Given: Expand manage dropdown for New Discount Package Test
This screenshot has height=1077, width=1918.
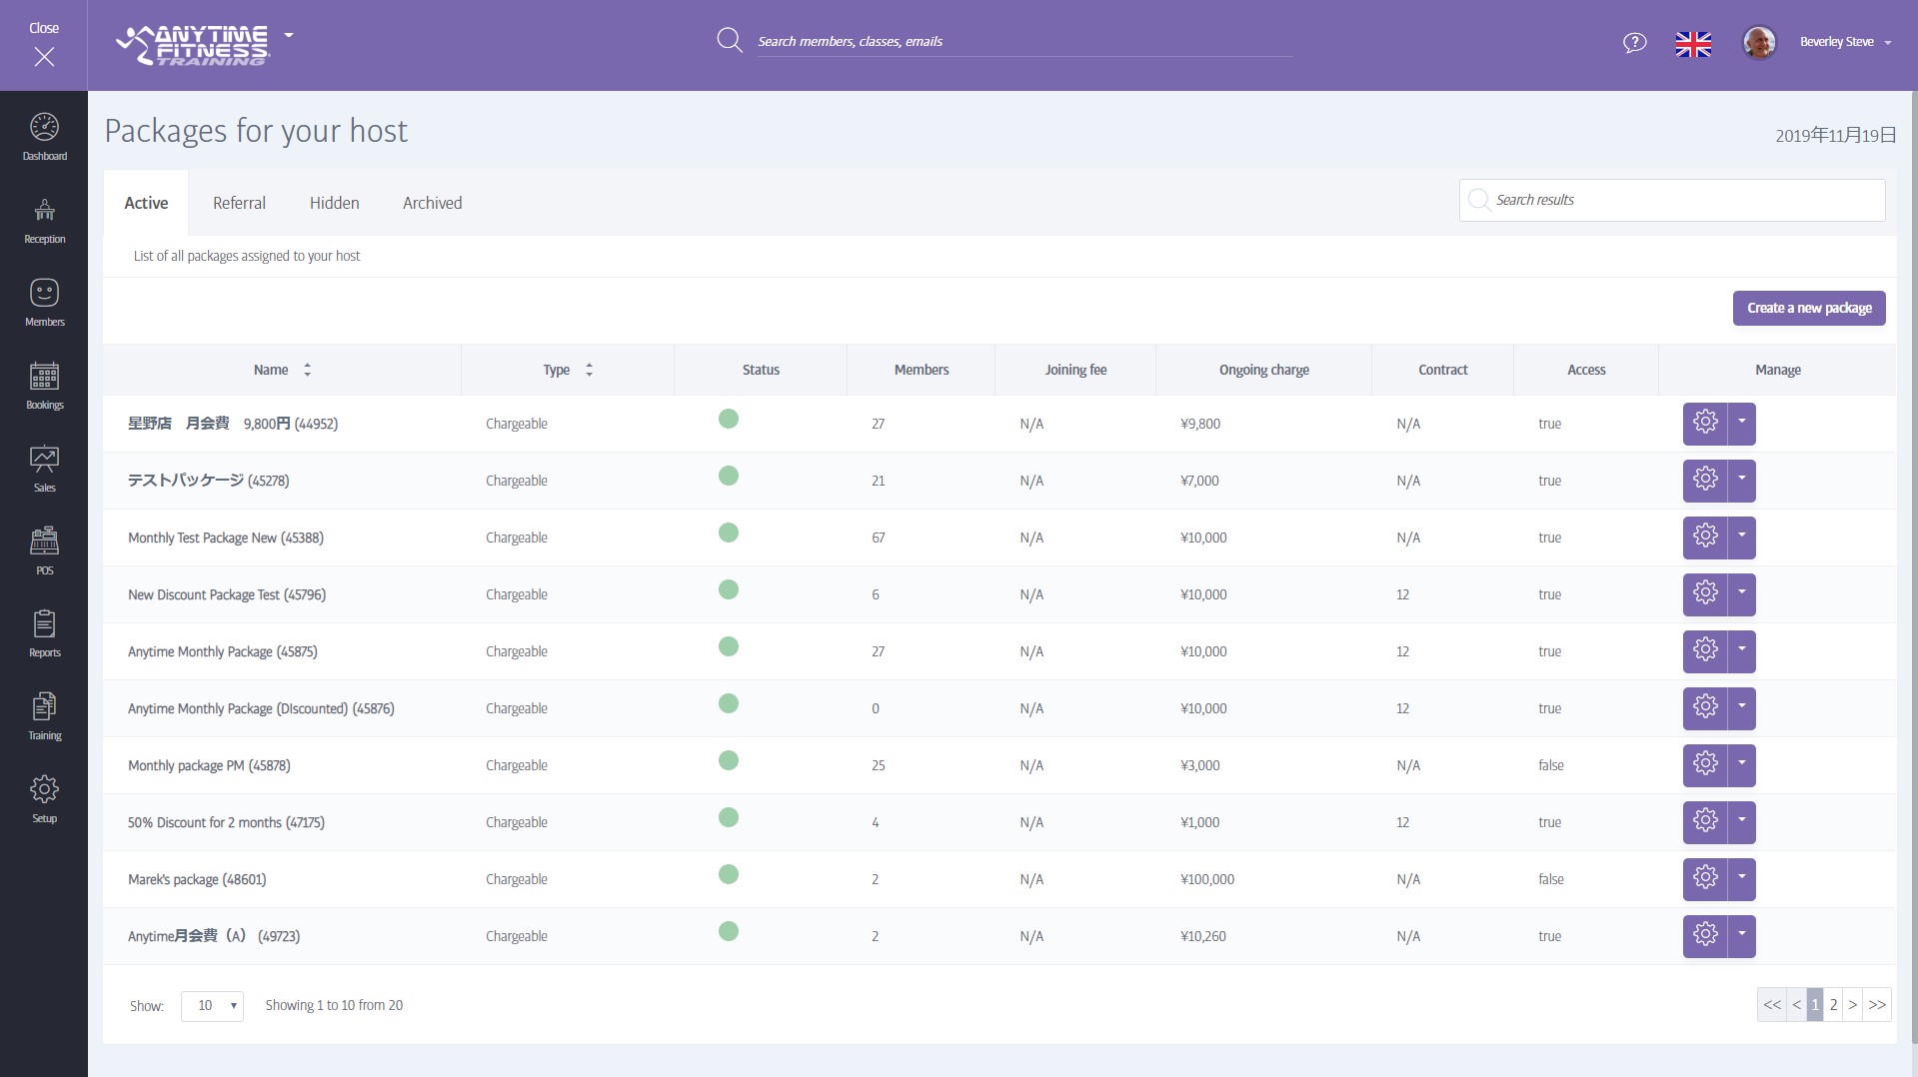Looking at the screenshot, I should [1742, 593].
